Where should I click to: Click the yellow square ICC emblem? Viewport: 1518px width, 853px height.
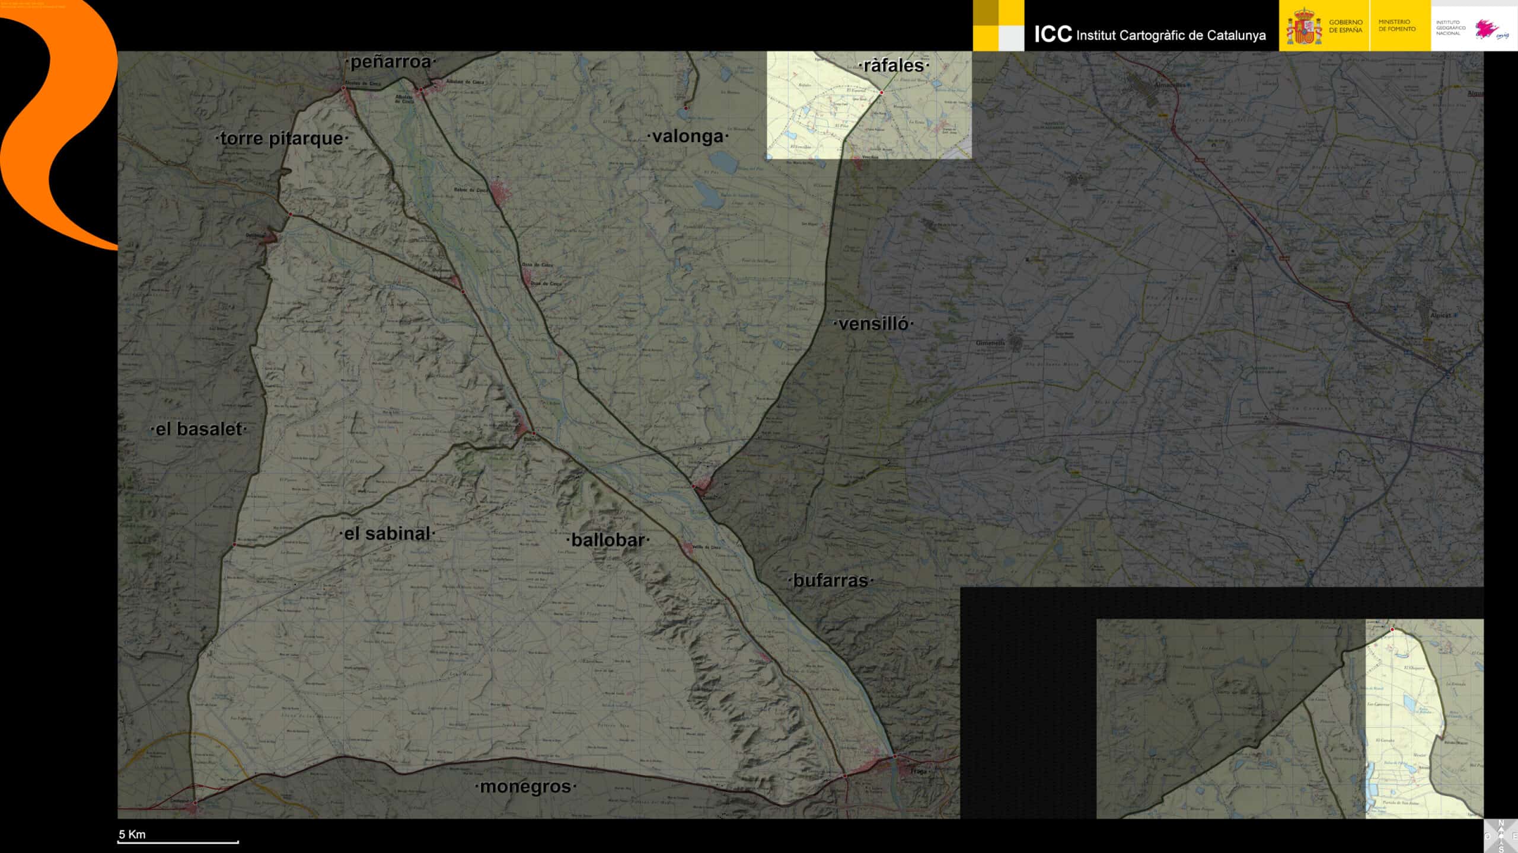[998, 25]
